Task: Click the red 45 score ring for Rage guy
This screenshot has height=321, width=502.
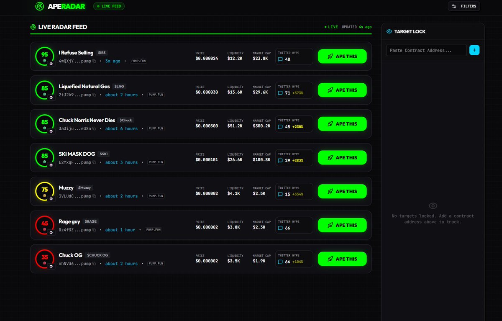Action: [45, 225]
